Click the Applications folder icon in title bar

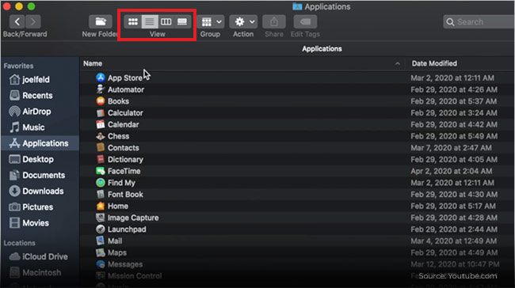click(x=297, y=6)
